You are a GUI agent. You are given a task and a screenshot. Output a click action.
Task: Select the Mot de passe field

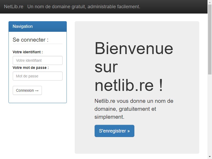38,76
